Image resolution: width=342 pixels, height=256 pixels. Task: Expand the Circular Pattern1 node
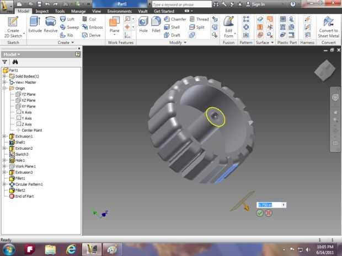[4, 184]
